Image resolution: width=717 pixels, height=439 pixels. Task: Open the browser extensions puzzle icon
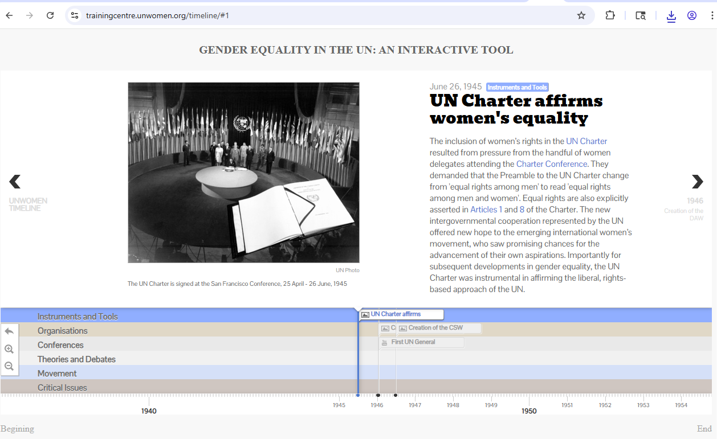[x=610, y=15]
